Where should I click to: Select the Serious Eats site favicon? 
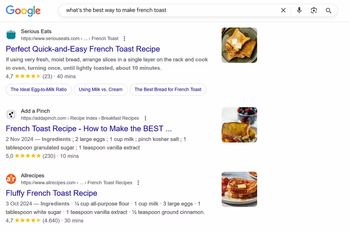tap(11, 35)
